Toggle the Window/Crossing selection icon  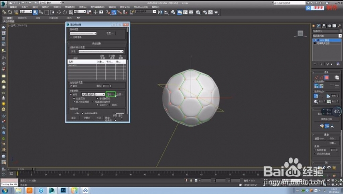point(52,12)
